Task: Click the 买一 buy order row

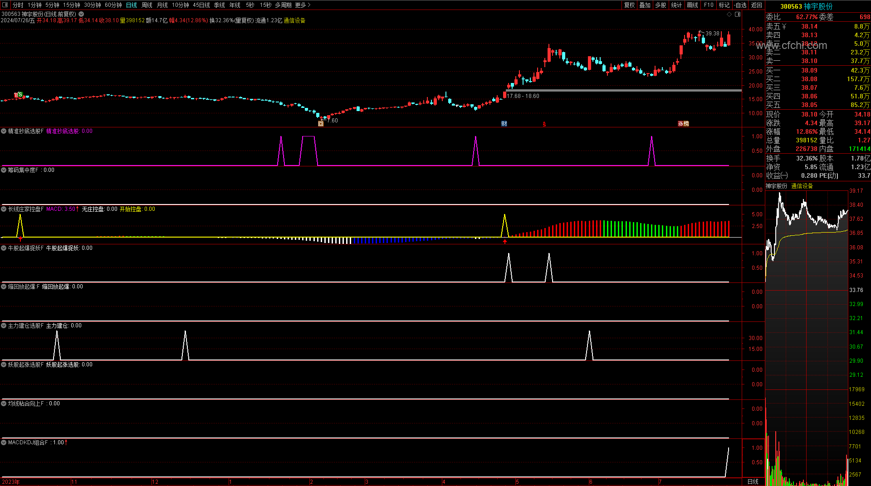Action: (x=818, y=70)
